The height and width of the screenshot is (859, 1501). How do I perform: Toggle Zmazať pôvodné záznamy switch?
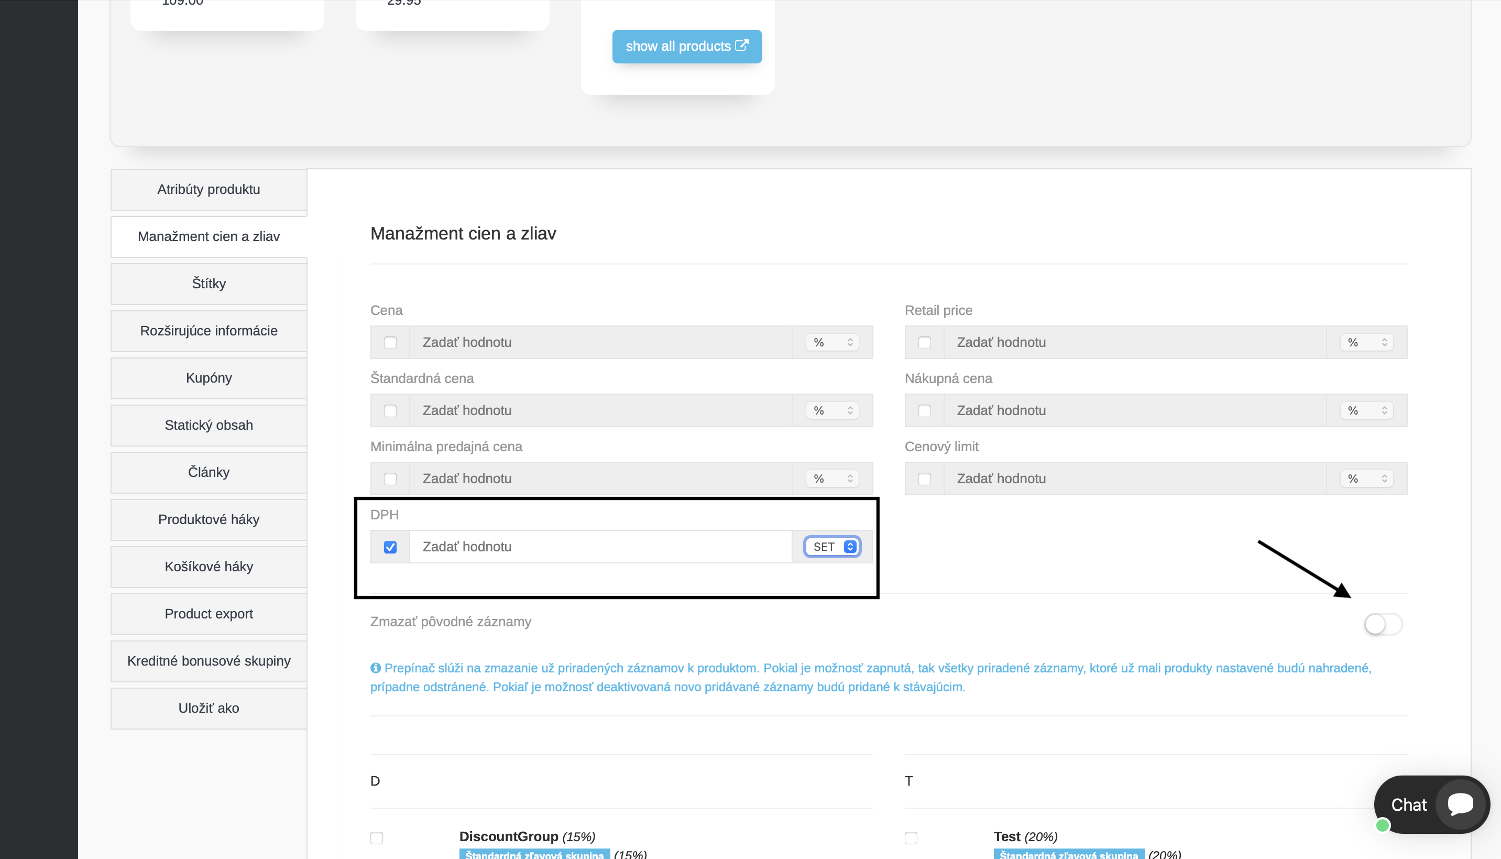point(1383,624)
